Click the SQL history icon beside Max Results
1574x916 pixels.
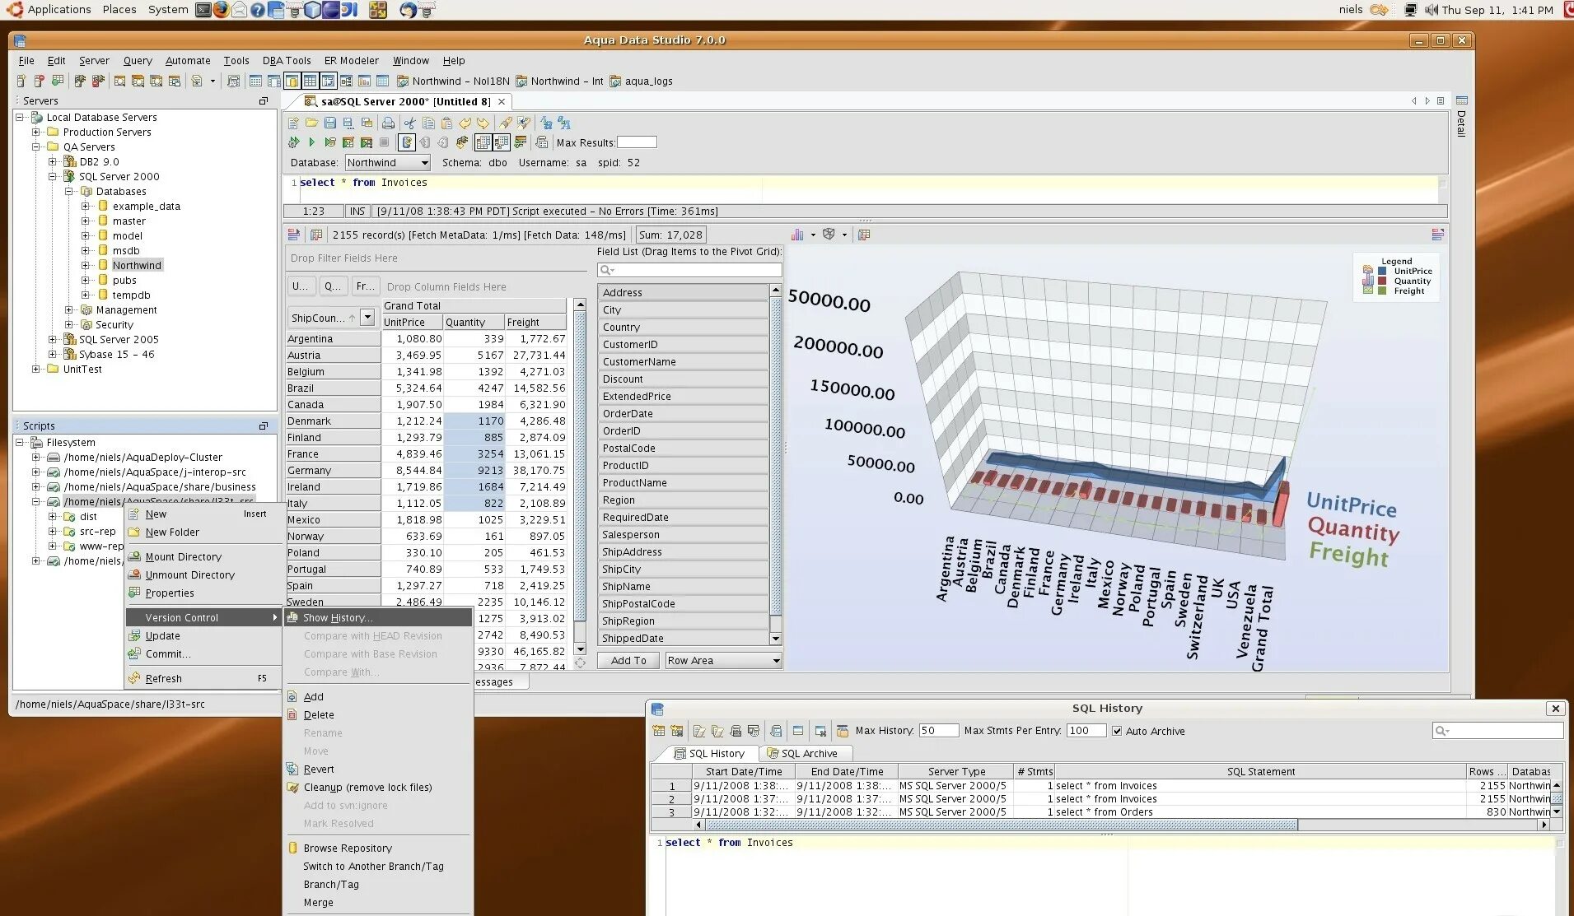pos(541,142)
